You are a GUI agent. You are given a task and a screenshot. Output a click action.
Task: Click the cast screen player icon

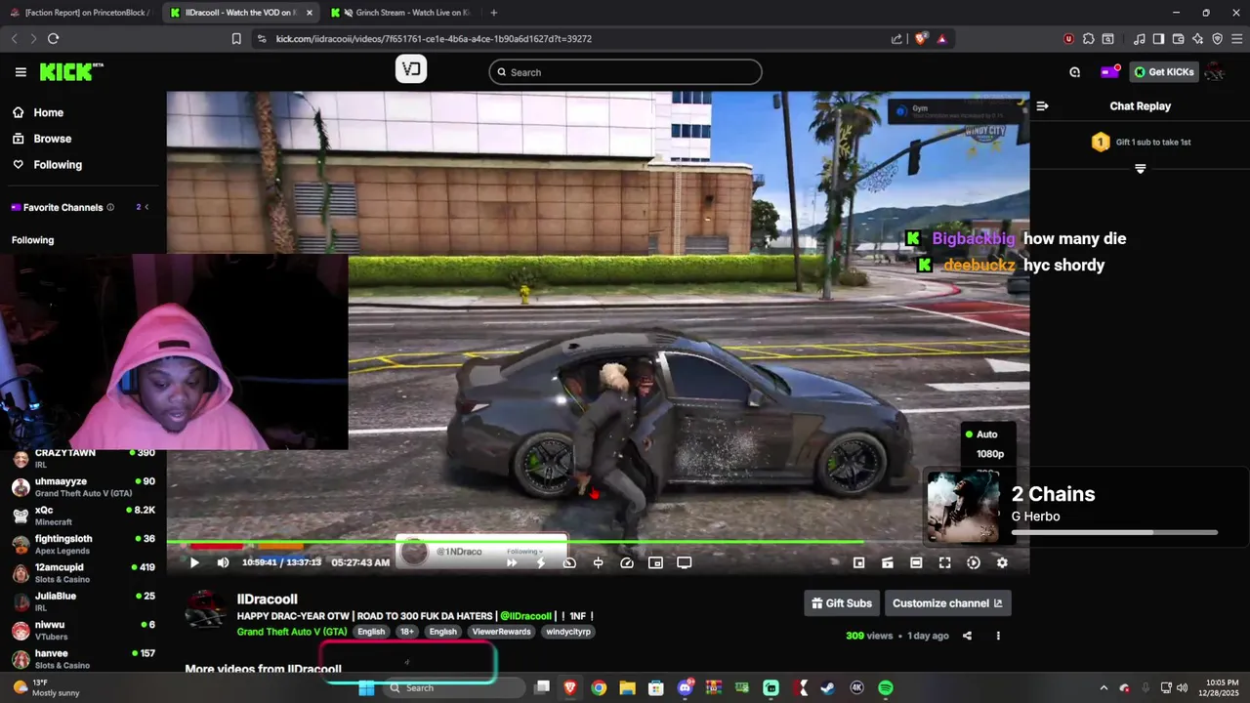(x=685, y=562)
